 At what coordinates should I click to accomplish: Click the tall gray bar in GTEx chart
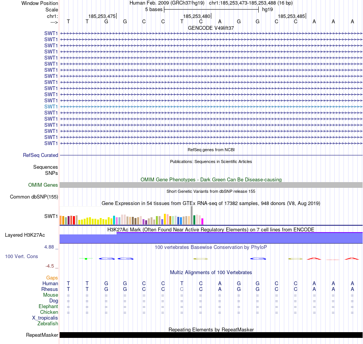(192, 215)
